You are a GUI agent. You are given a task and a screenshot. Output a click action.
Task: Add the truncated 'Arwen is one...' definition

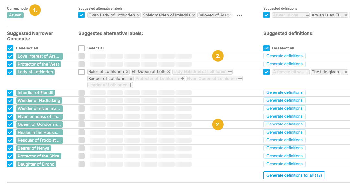click(x=308, y=15)
